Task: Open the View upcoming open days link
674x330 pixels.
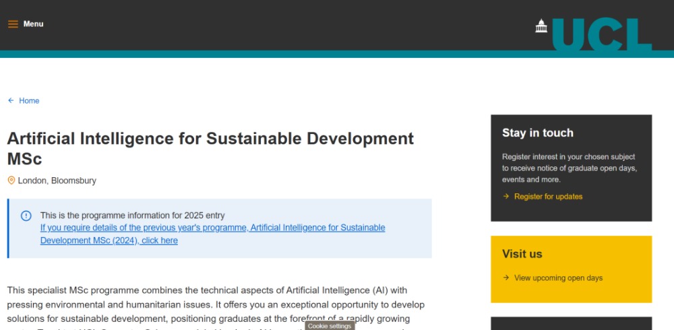Action: (x=558, y=277)
